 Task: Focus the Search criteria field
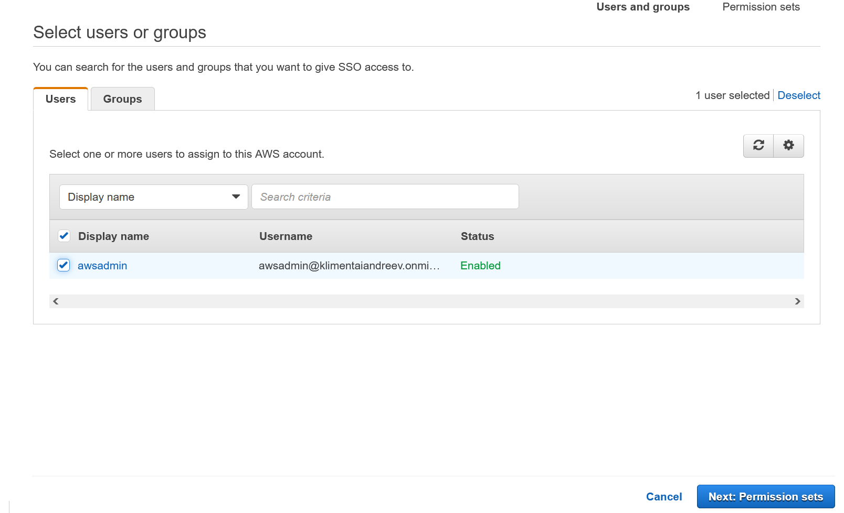(x=385, y=197)
